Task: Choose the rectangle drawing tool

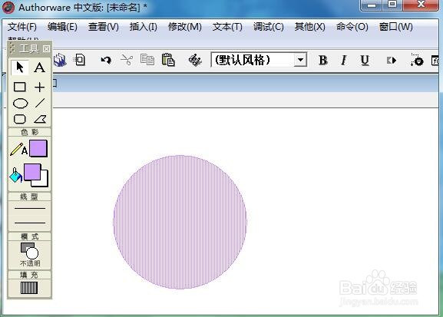Action: point(20,87)
